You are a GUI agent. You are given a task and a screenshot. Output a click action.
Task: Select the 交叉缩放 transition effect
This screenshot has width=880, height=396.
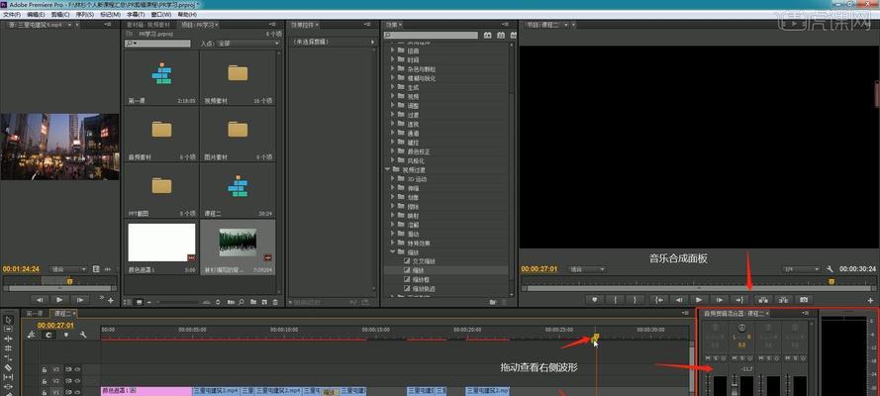426,261
